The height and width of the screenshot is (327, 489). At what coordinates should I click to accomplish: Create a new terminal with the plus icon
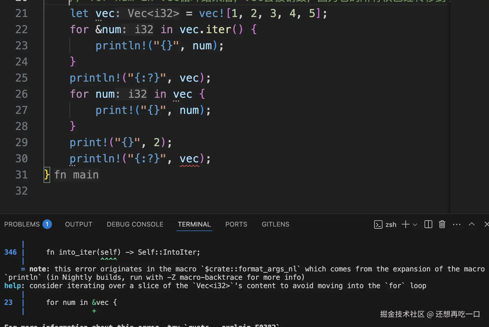click(x=405, y=224)
